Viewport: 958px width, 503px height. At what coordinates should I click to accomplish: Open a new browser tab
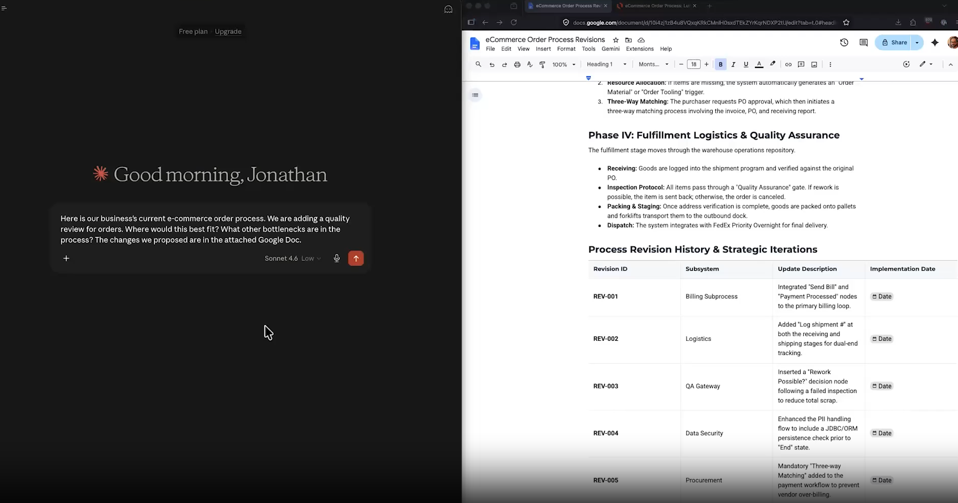[709, 6]
